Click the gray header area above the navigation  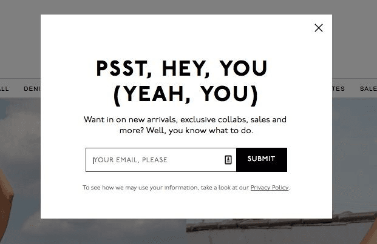(x=188, y=7)
